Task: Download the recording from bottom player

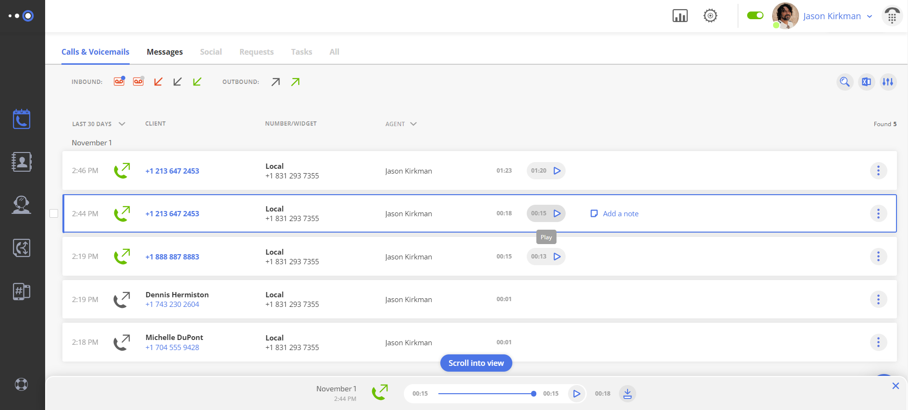Action: click(627, 394)
